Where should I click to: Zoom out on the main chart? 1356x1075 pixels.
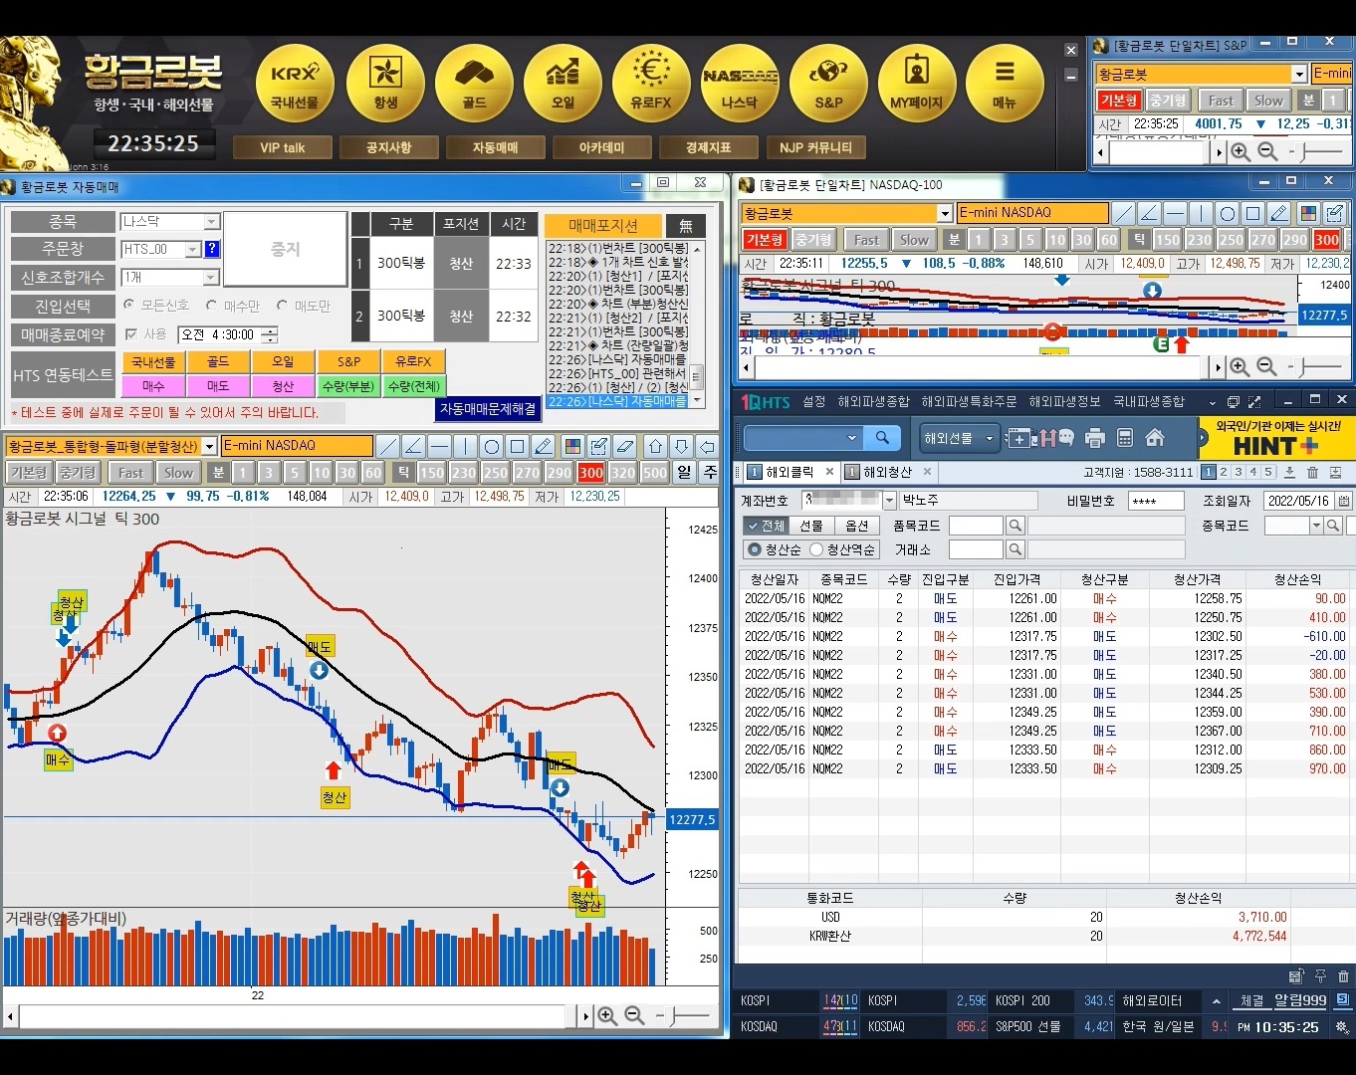[x=634, y=1015]
